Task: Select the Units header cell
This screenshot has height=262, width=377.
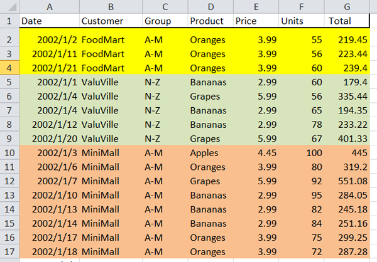Action: tap(301, 21)
